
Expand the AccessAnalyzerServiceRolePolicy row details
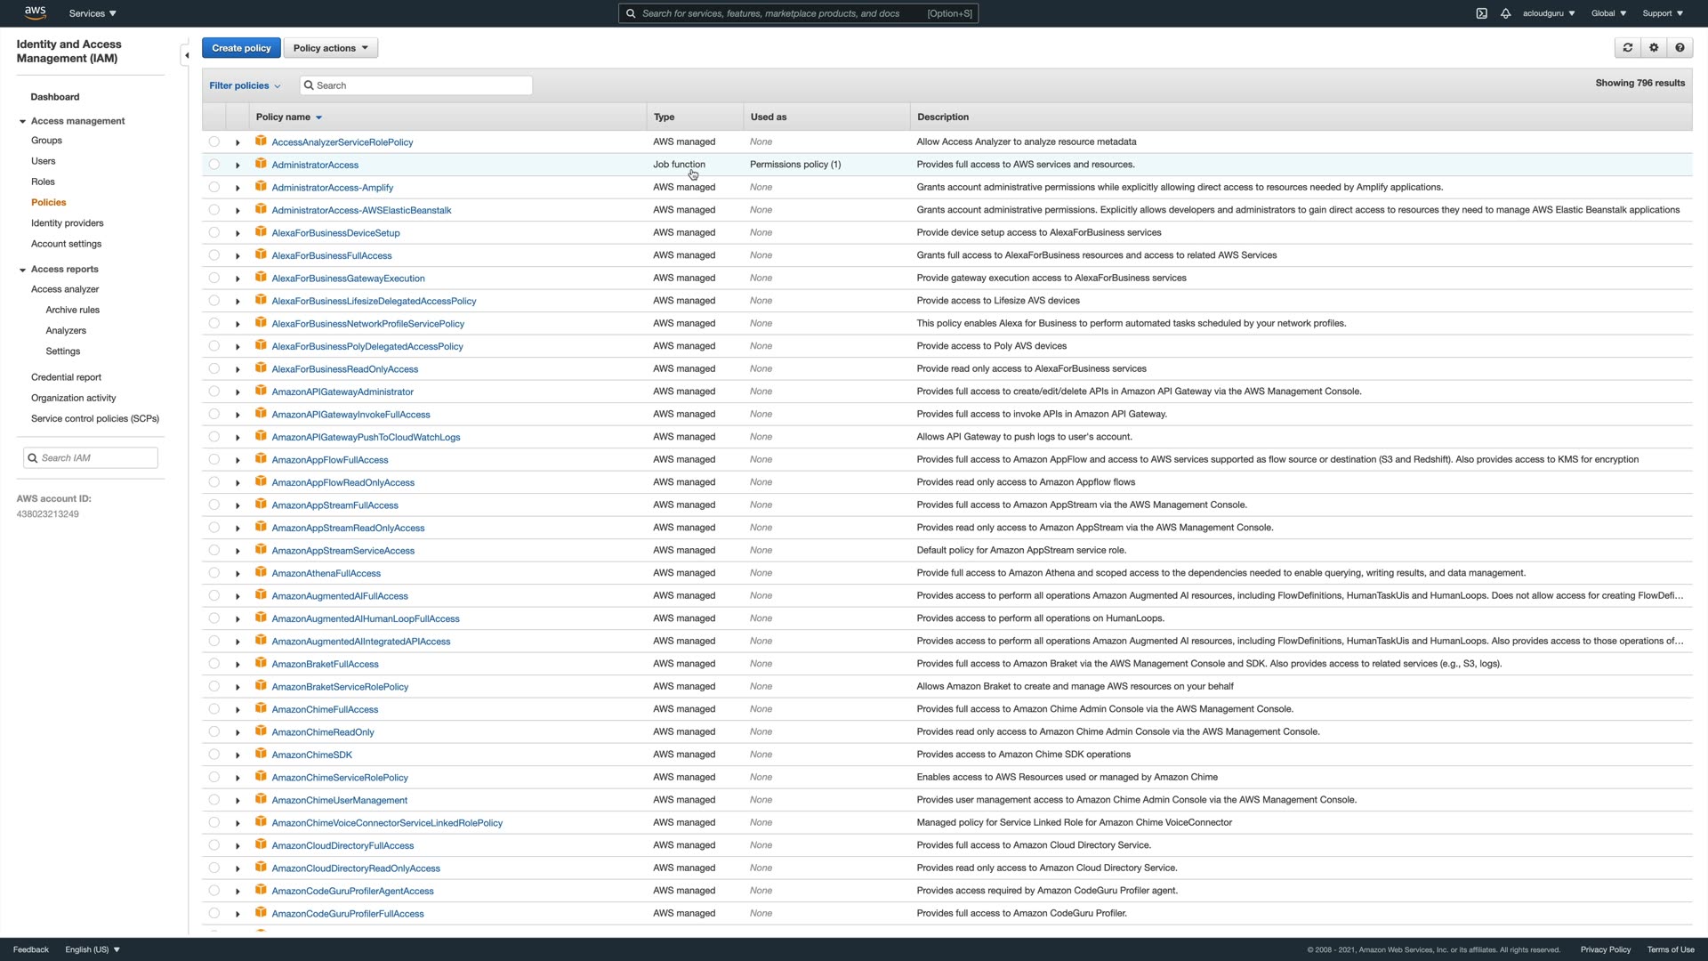pyautogui.click(x=238, y=142)
